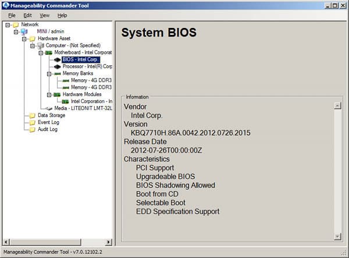Image resolution: width=349 pixels, height=258 pixels.
Task: Click the Hardware Modules board icon
Action: click(57, 95)
